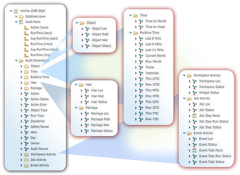Click the Event Task Facts query subject icon
Image resolution: width=240 pixels, height=175 pixels.
[x=194, y=150]
